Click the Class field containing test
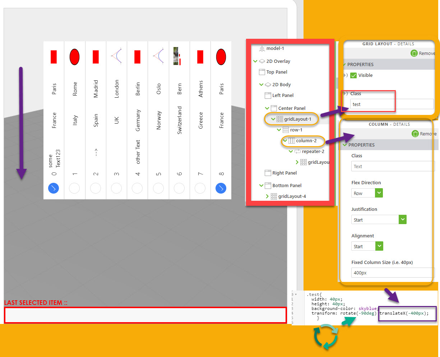Screen dimensions: 440x357 pos(372,104)
